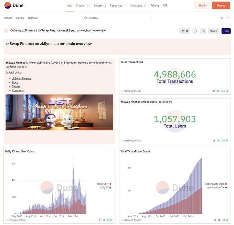Click the Sign in button
The width and height of the screenshot is (234, 225).
[202, 6]
